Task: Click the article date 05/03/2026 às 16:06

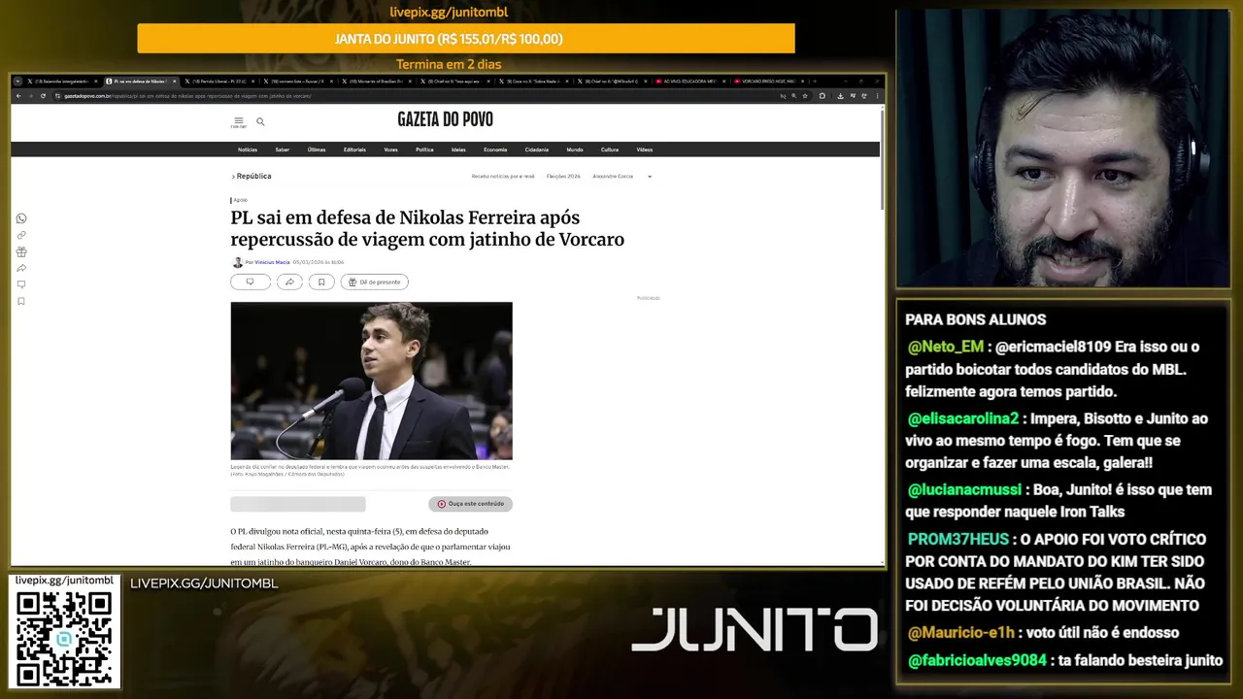Action: (319, 262)
